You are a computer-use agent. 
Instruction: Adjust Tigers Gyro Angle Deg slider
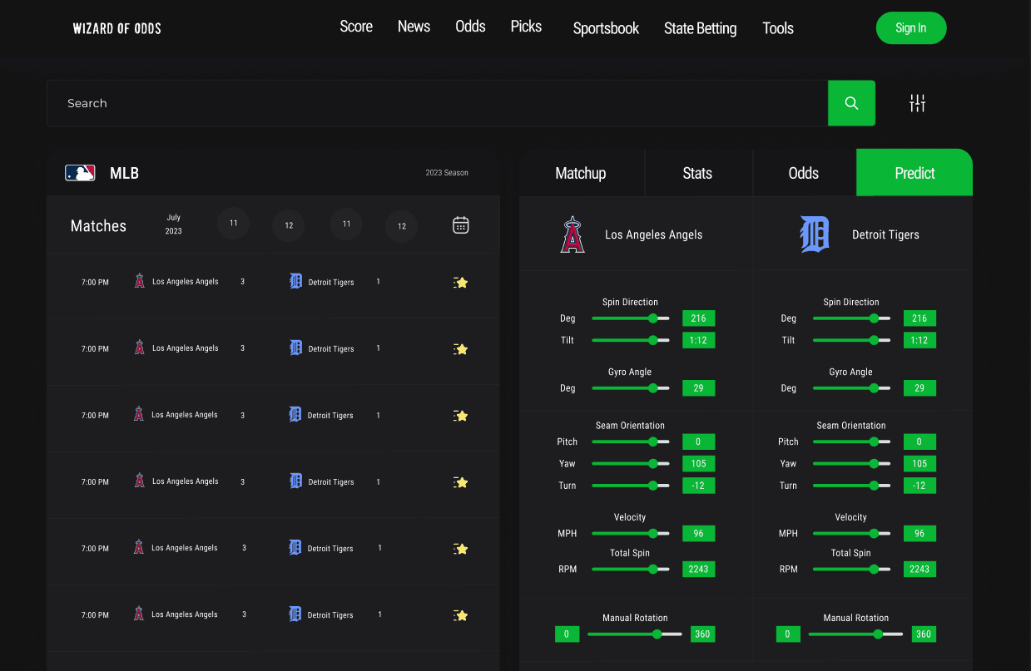[851, 388]
